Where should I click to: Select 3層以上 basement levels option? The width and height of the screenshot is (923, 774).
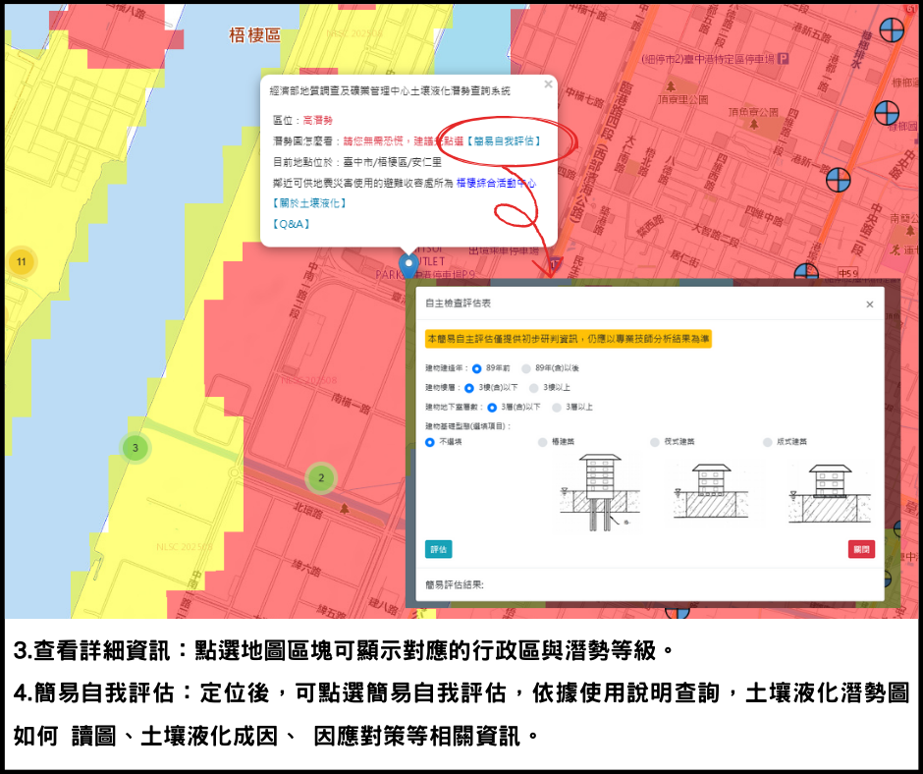(x=558, y=407)
